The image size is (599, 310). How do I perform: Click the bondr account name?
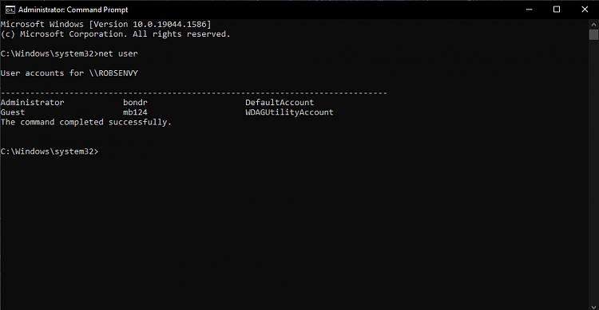[135, 103]
